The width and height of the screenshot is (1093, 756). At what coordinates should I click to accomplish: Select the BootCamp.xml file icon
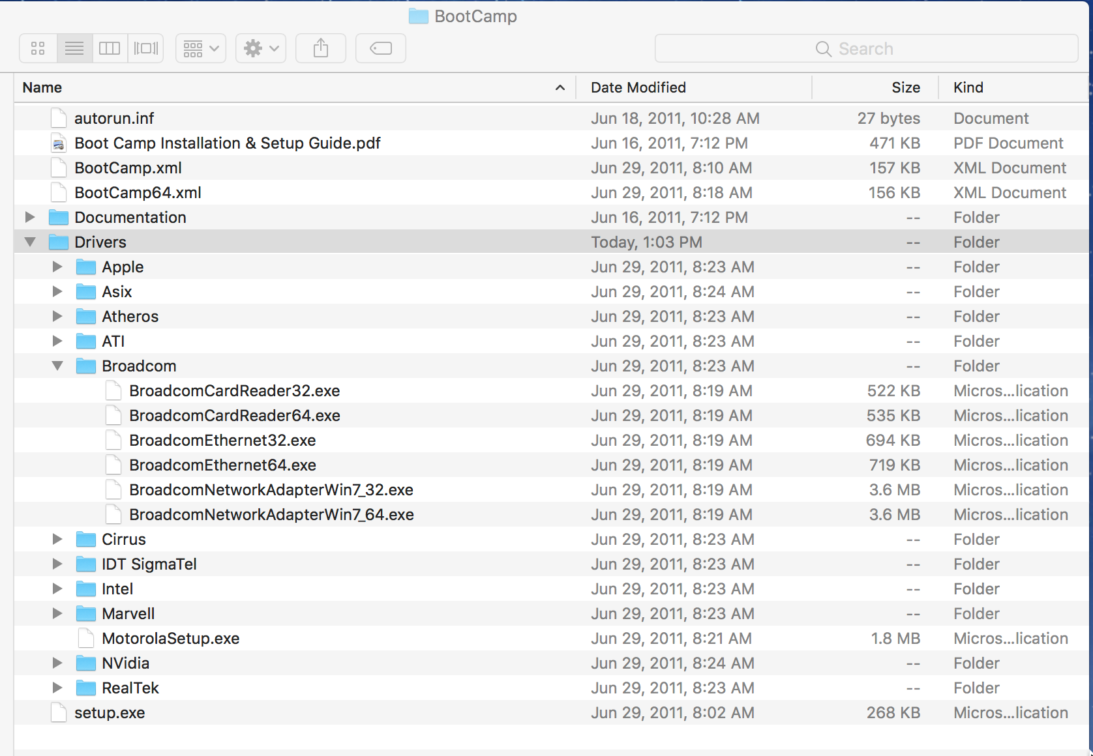tap(59, 167)
